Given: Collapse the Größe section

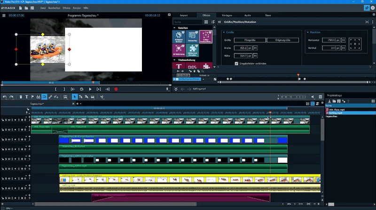Looking at the screenshot, I should tap(224, 32).
